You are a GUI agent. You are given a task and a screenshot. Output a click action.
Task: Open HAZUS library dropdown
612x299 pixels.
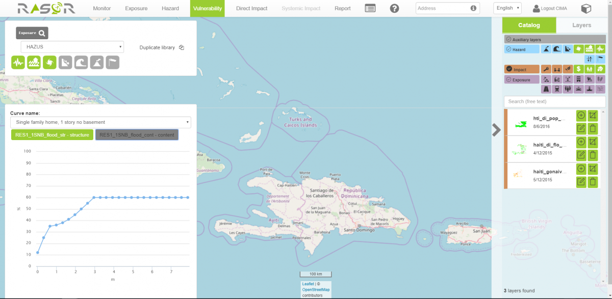pos(72,47)
